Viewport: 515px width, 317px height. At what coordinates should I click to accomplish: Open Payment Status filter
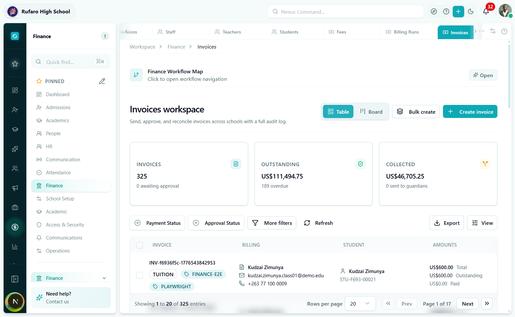click(x=157, y=223)
